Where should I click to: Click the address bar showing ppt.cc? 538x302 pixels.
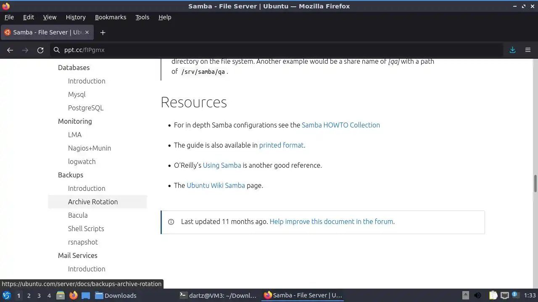pos(277,50)
